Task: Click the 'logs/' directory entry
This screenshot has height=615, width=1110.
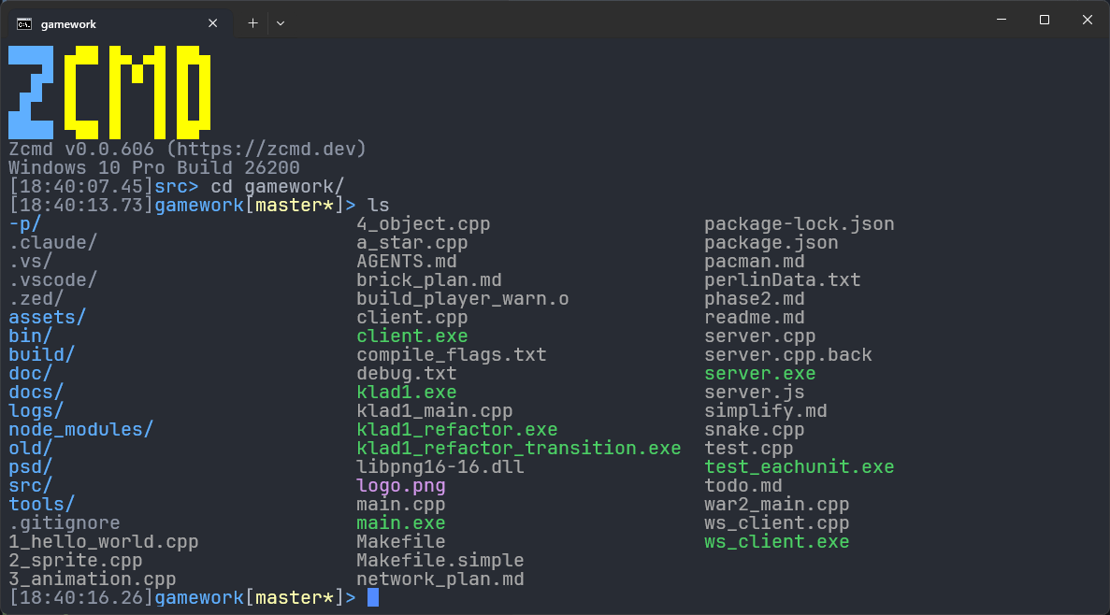Action: point(36,410)
